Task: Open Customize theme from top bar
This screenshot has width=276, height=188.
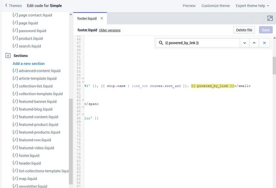Action: click(216, 5)
